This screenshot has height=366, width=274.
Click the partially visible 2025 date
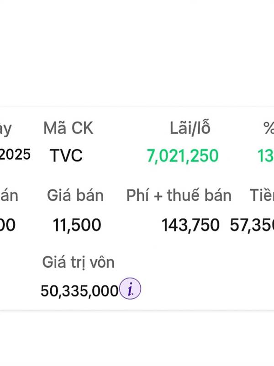tap(15, 155)
